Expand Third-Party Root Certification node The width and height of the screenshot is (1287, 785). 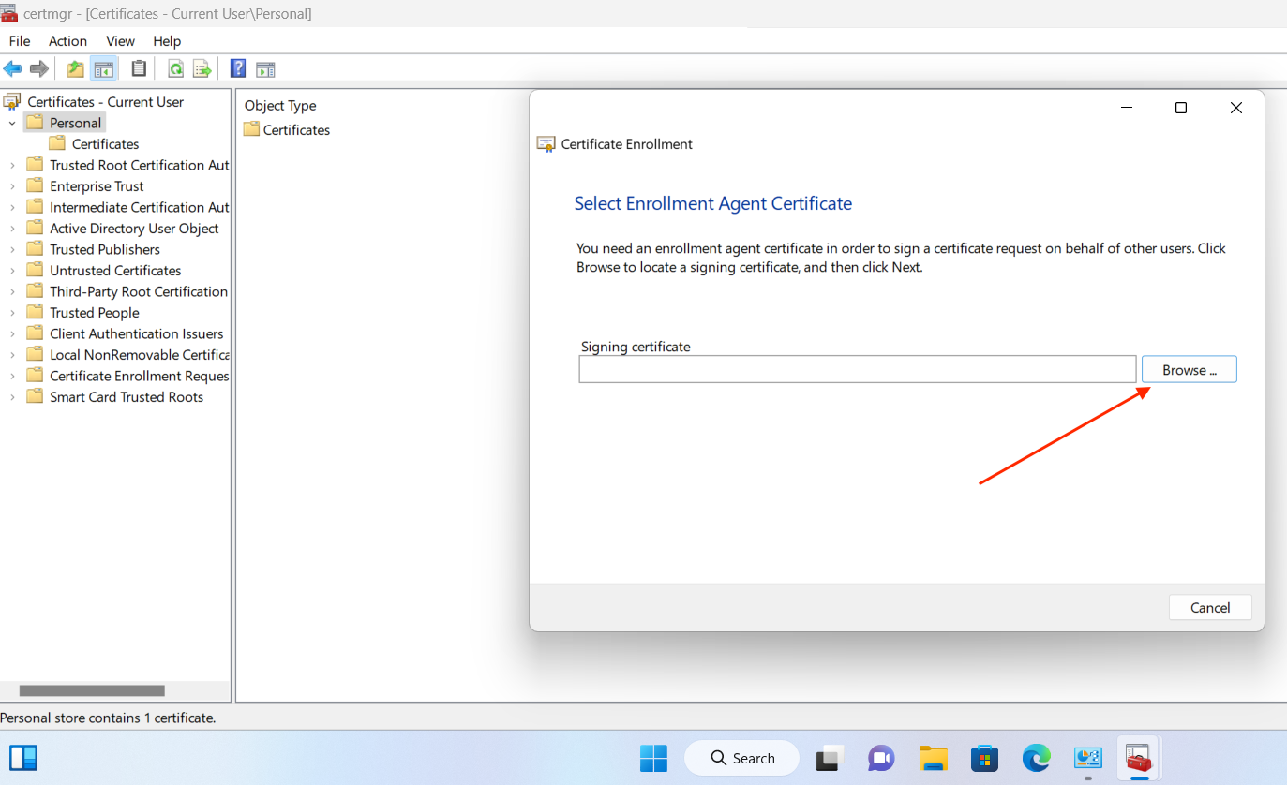tap(12, 291)
